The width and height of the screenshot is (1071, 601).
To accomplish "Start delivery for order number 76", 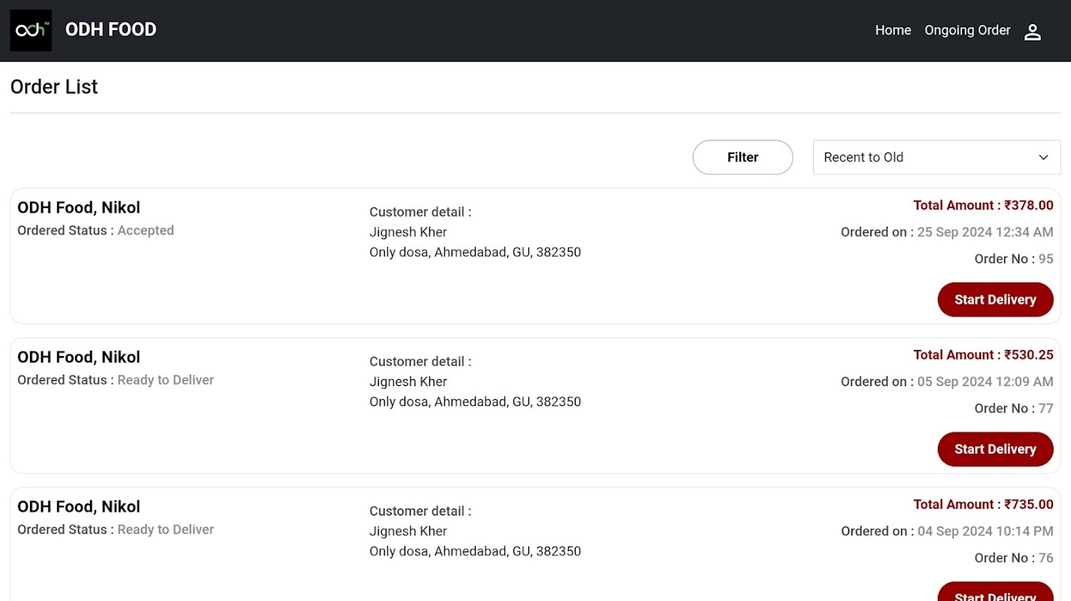I will (995, 593).
